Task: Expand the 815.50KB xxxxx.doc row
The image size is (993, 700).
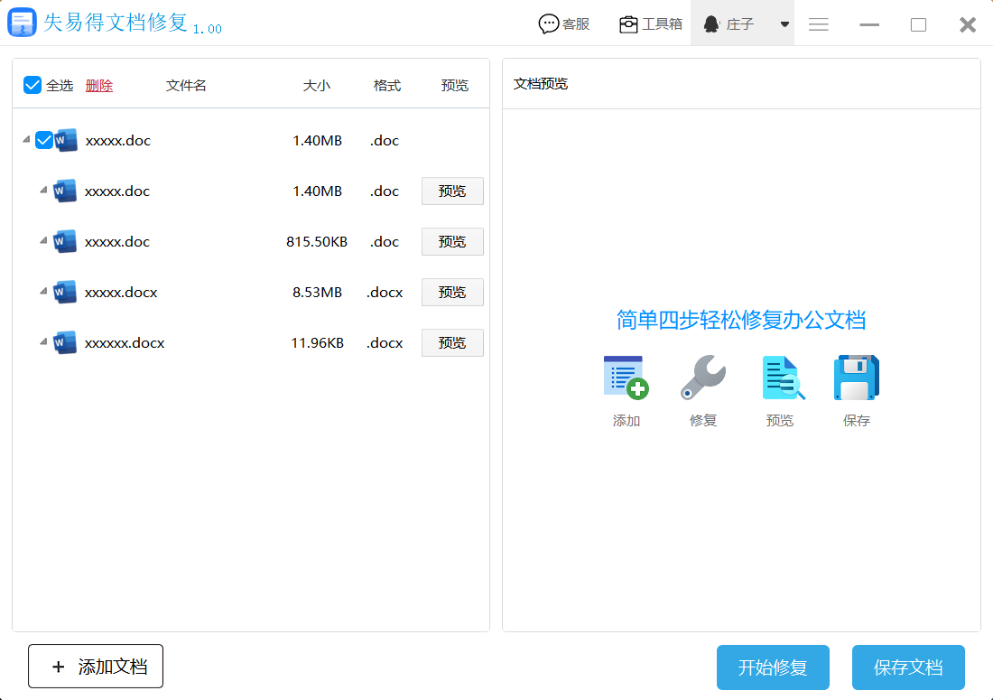Action: pyautogui.click(x=43, y=240)
